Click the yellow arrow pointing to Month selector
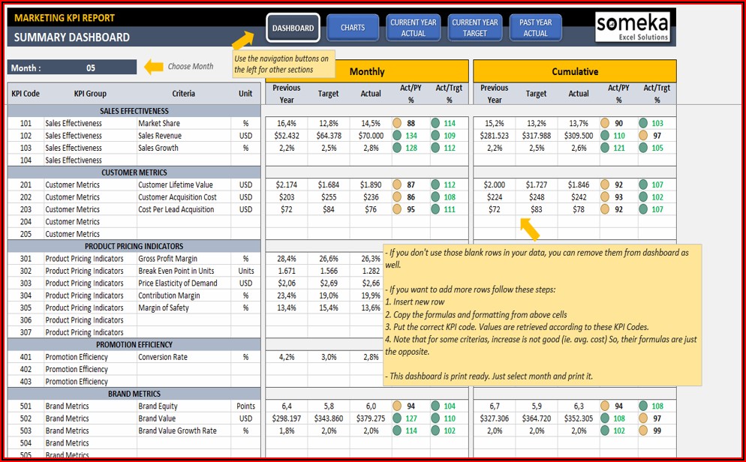The image size is (746, 462). 153,67
